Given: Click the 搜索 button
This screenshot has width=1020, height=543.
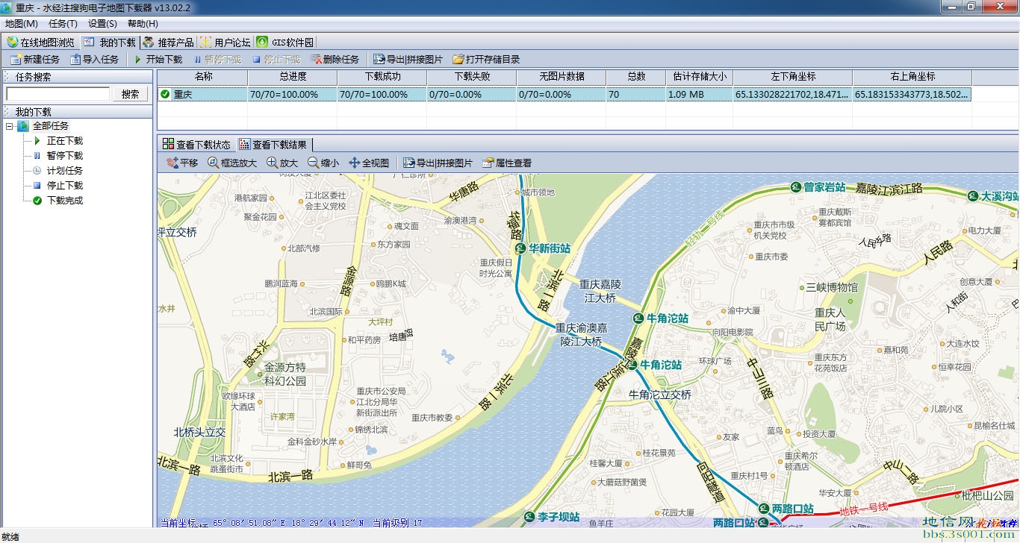Looking at the screenshot, I should point(130,94).
